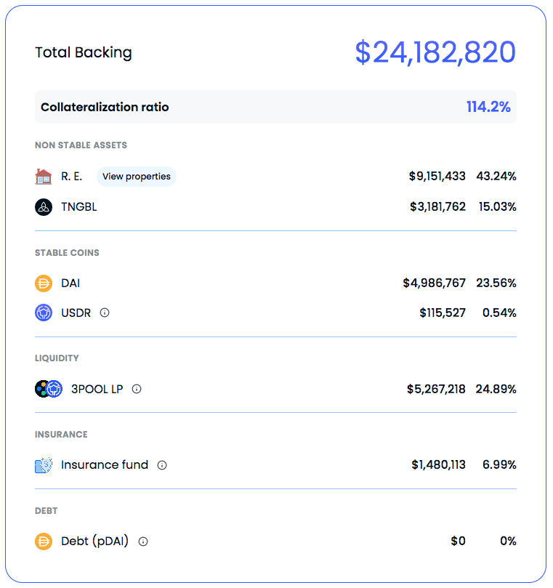Click the R. E. value $9,151,433

pyautogui.click(x=437, y=177)
